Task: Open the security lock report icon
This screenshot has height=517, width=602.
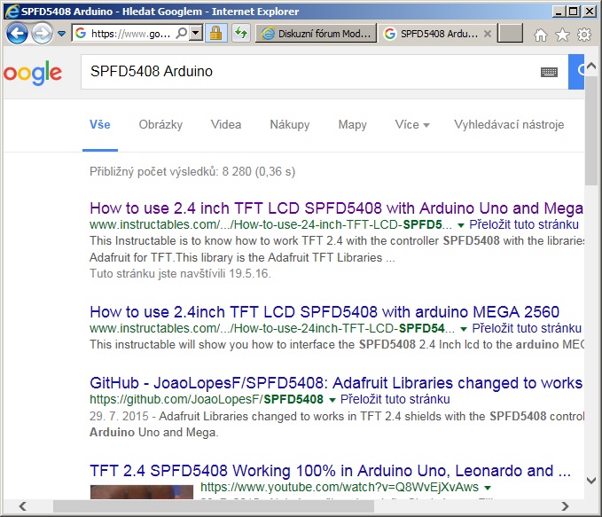Action: point(216,34)
